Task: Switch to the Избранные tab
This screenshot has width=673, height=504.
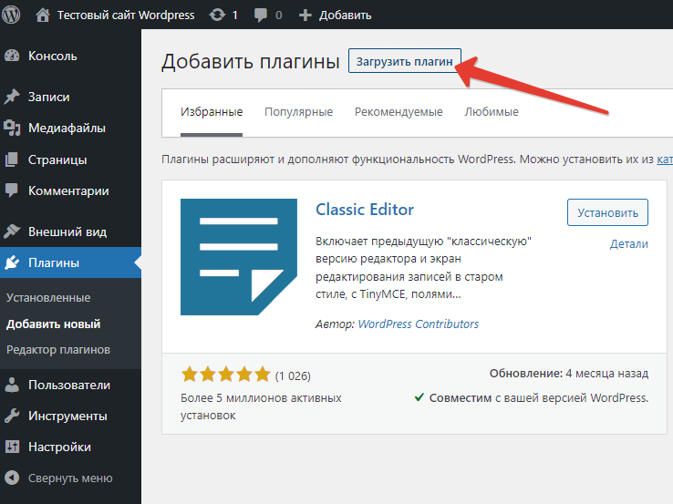Action: tap(212, 112)
